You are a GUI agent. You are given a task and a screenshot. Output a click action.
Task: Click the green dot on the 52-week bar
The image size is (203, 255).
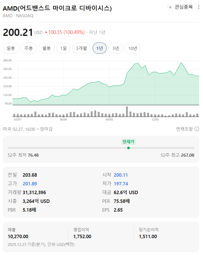coord(128,148)
